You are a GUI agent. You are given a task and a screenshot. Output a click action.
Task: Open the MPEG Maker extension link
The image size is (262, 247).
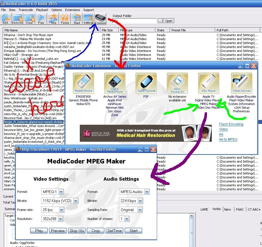click(208, 104)
